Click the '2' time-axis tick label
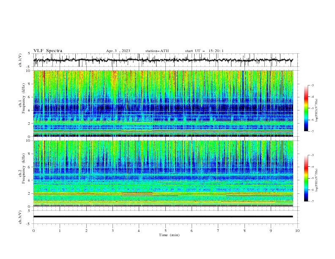The height and width of the screenshot is (259, 335). click(86, 231)
